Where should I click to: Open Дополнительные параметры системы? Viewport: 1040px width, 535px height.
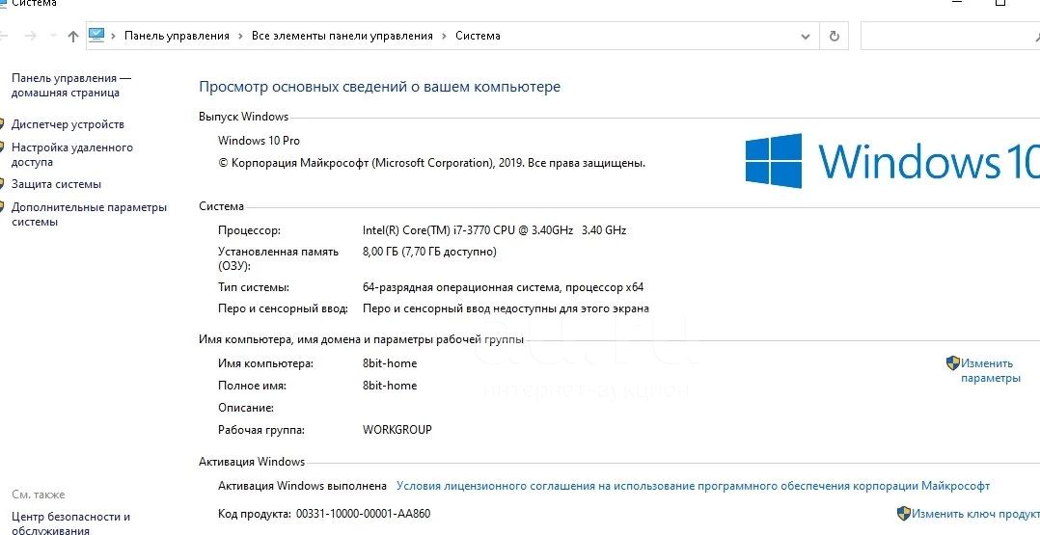89,214
